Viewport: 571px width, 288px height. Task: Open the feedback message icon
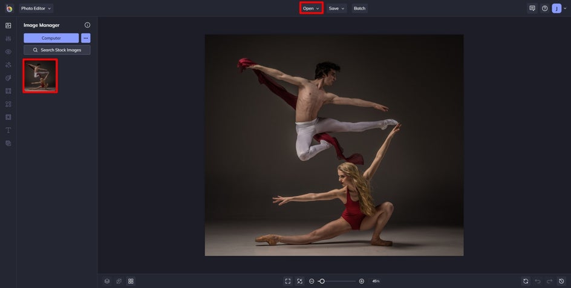(532, 8)
